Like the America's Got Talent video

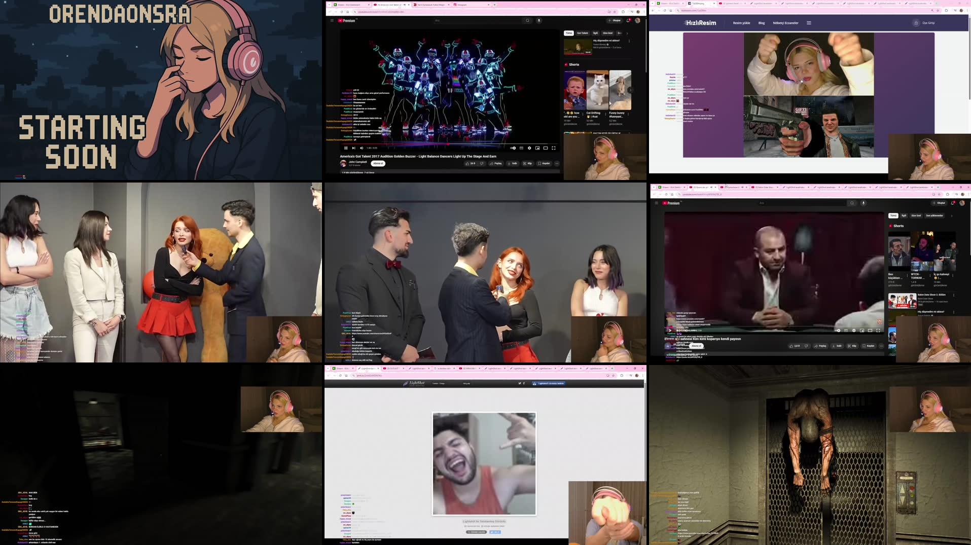[x=470, y=163]
